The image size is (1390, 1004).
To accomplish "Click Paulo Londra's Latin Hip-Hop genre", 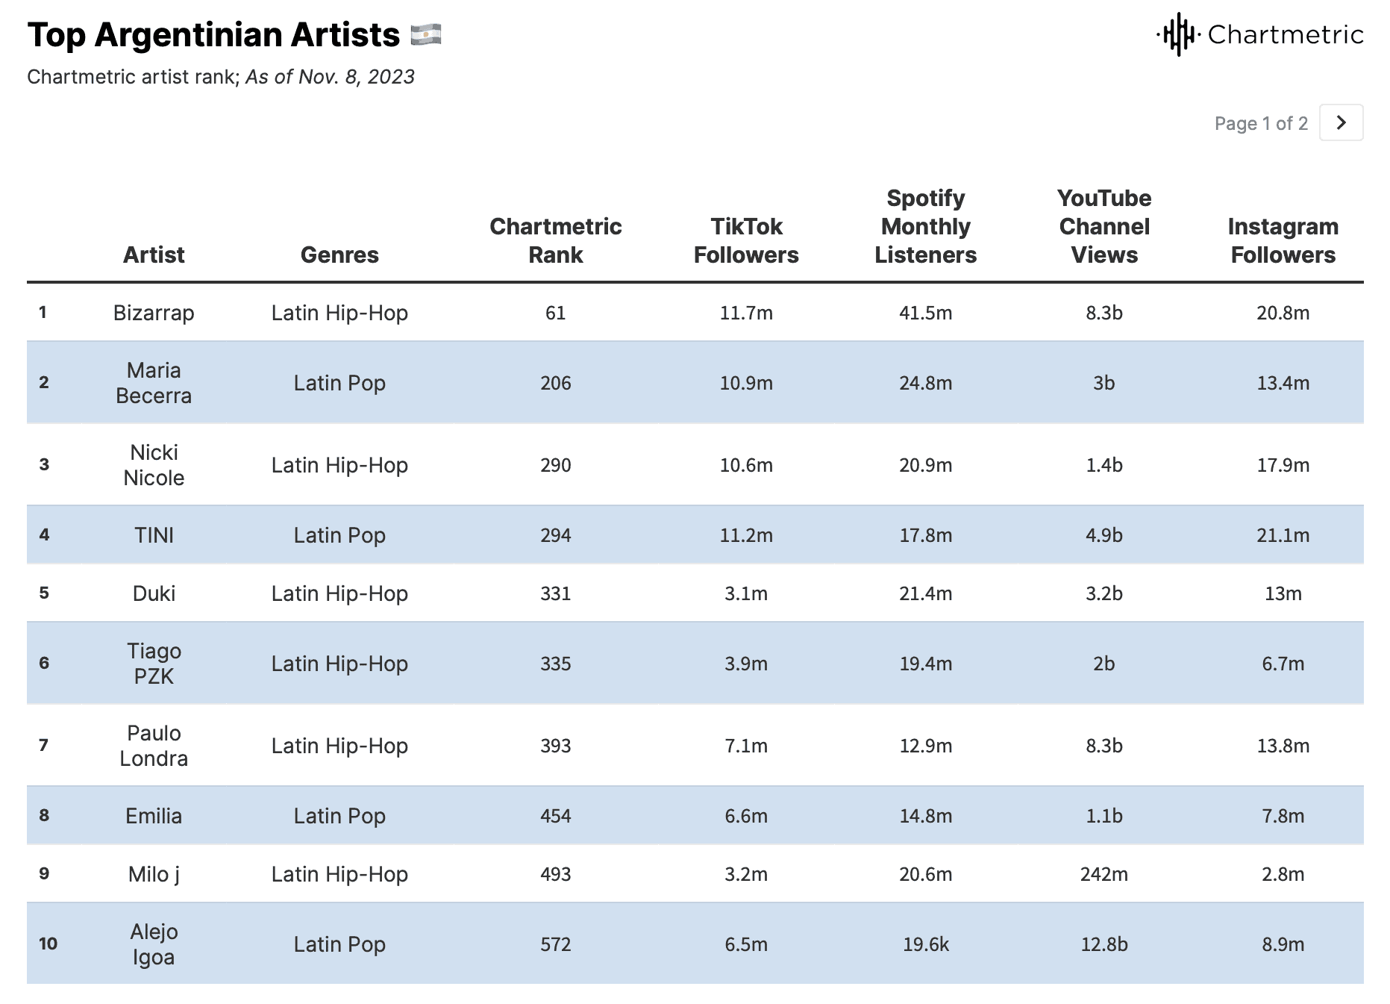I will tap(339, 745).
